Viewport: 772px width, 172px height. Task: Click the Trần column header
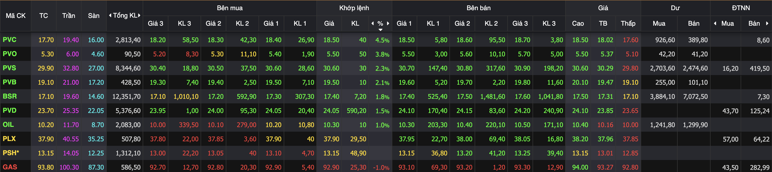click(x=69, y=15)
